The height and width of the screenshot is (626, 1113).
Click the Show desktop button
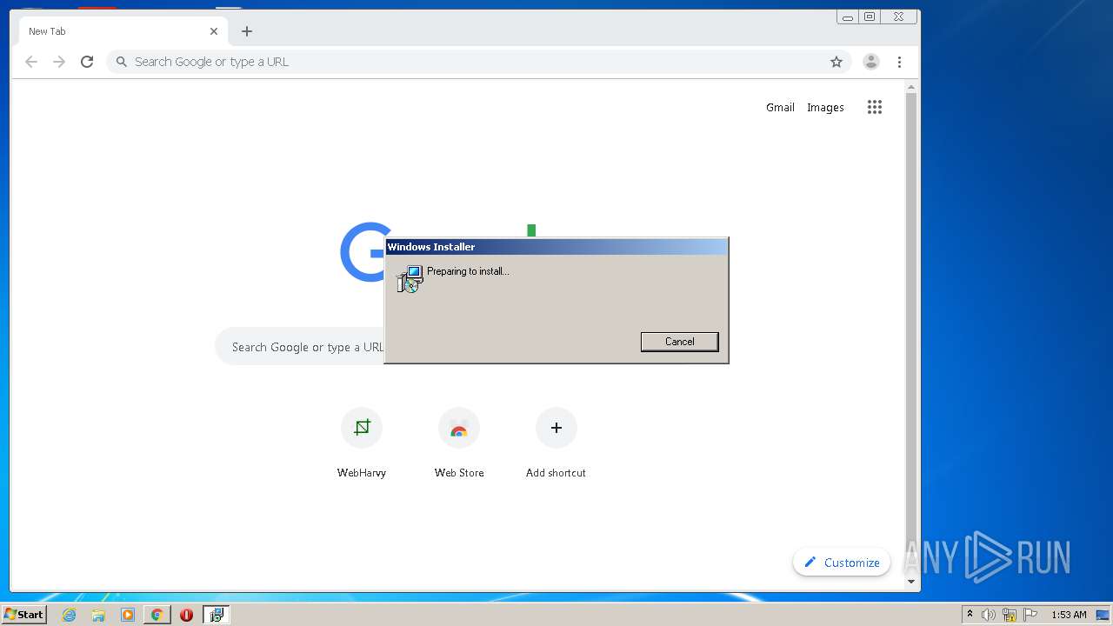[x=1103, y=615]
